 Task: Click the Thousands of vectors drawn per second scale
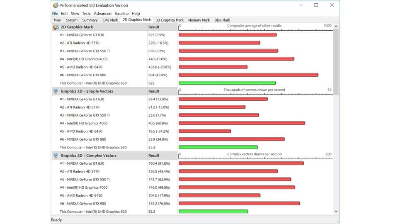(256, 91)
